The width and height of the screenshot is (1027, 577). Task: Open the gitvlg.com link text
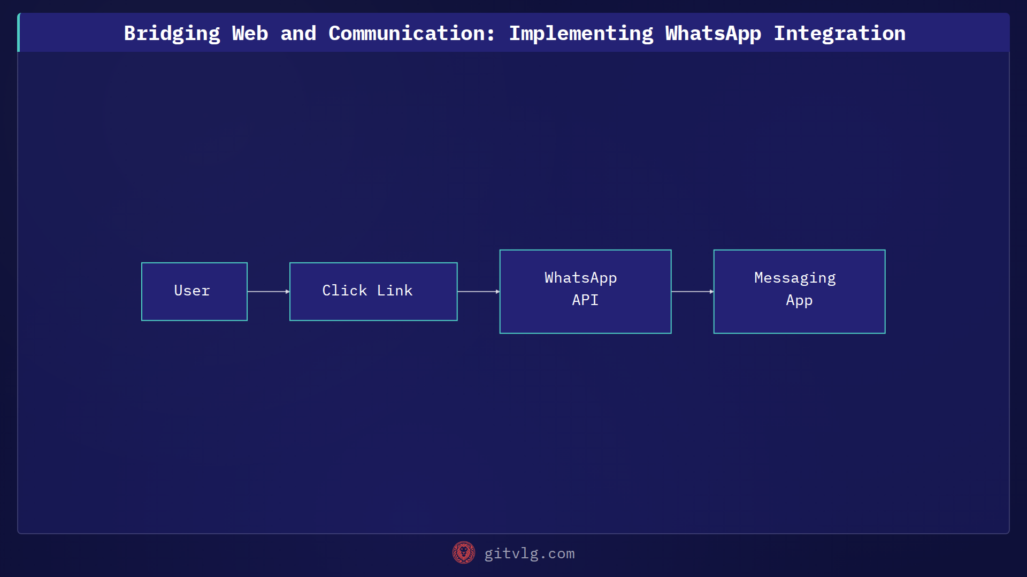click(529, 553)
